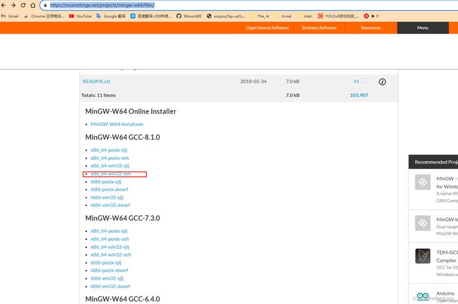The image size is (458, 304).
Task: Open the xszyou/fay-ue5 bookmark
Action: coord(226,16)
